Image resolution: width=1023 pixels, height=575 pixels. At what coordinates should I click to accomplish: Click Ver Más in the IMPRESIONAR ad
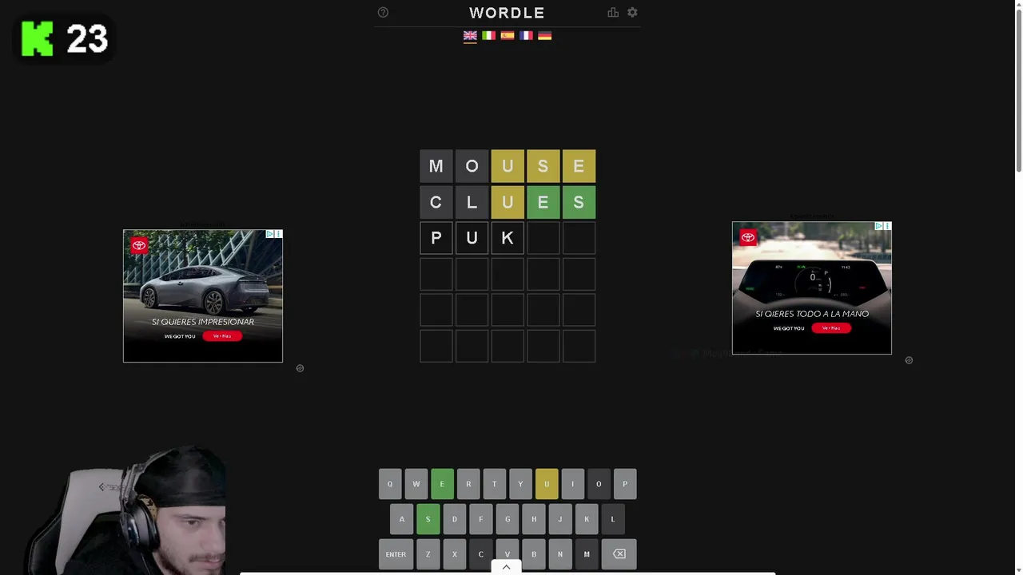coord(222,336)
